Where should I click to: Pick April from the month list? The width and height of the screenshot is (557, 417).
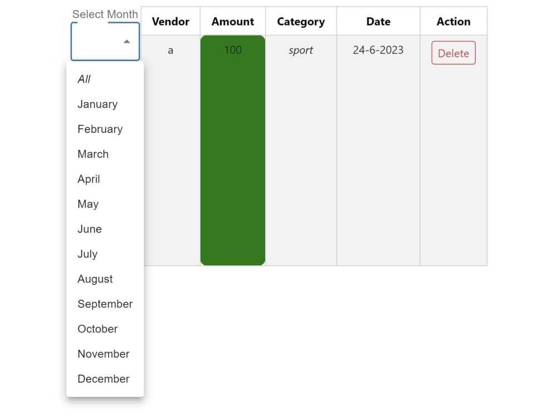coord(89,179)
